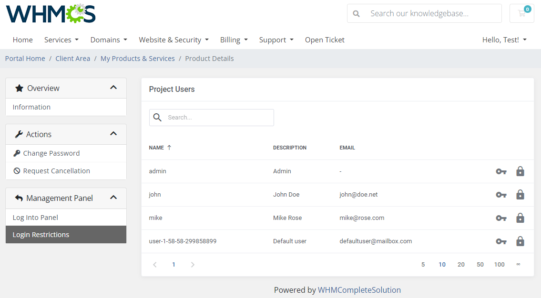Image resolution: width=541 pixels, height=298 pixels.
Task: Click the lock icon beside user-1-58-58-299858899
Action: tap(520, 241)
